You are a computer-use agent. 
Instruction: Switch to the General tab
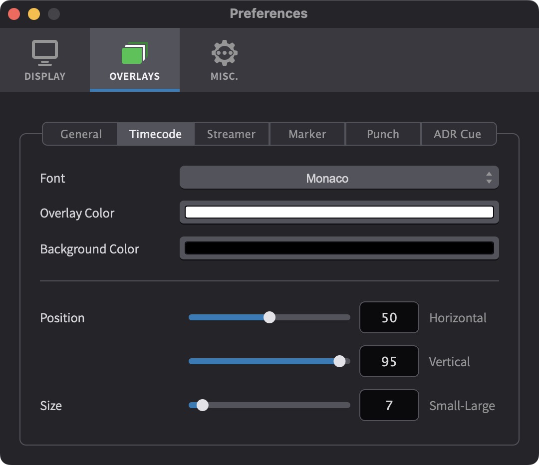pyautogui.click(x=81, y=134)
